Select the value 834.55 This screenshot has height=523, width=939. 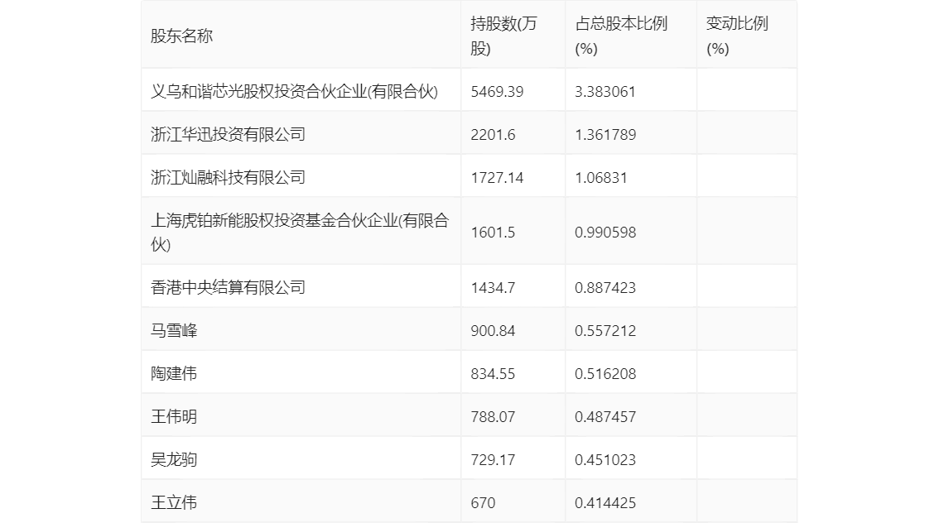tap(493, 374)
